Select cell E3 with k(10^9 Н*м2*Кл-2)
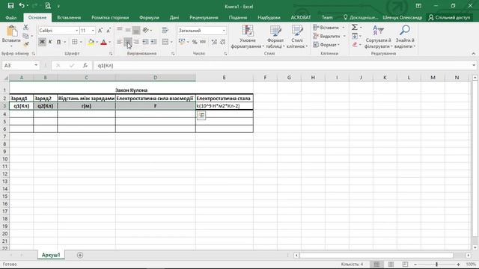Image resolution: width=479 pixels, height=269 pixels. coord(225,106)
